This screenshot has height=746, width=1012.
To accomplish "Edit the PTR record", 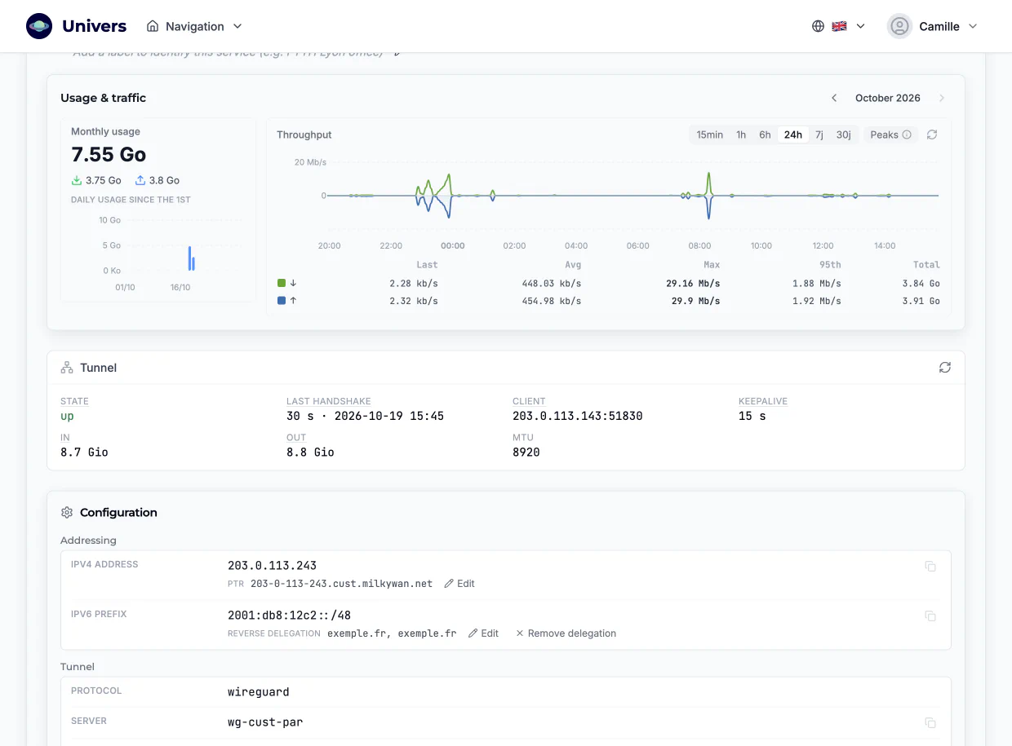I will [459, 584].
